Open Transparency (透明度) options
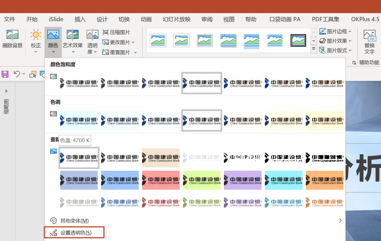This screenshot has width=381, height=241. tap(92, 41)
